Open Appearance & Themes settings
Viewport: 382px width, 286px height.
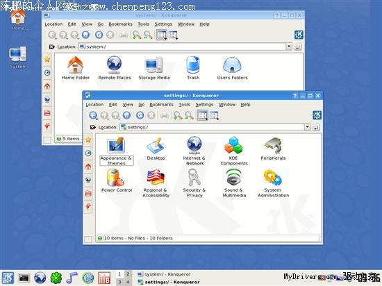117,151
